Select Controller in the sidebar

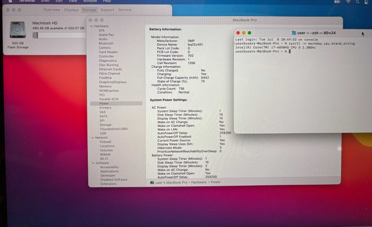106,56
